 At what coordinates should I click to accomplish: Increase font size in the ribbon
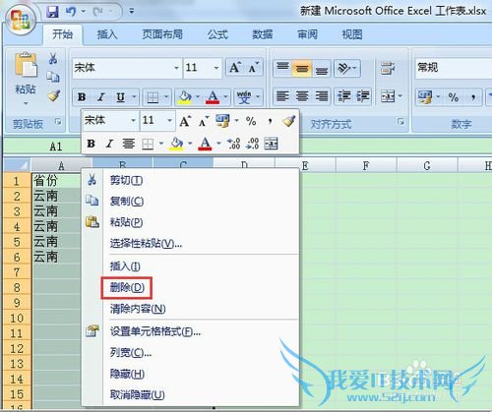pos(235,68)
